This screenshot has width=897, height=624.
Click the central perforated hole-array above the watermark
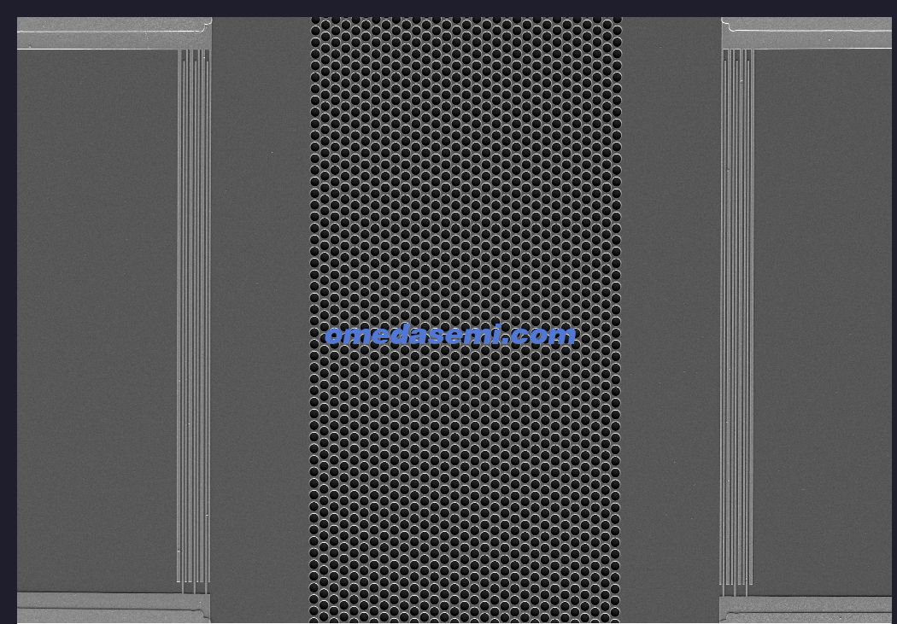(x=466, y=171)
